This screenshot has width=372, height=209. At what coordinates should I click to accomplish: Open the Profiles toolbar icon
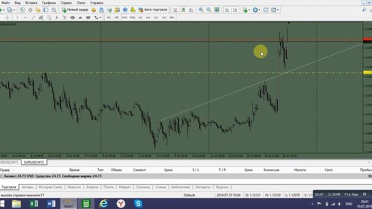coord(9,10)
